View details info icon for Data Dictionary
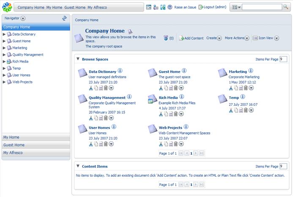 120,71
